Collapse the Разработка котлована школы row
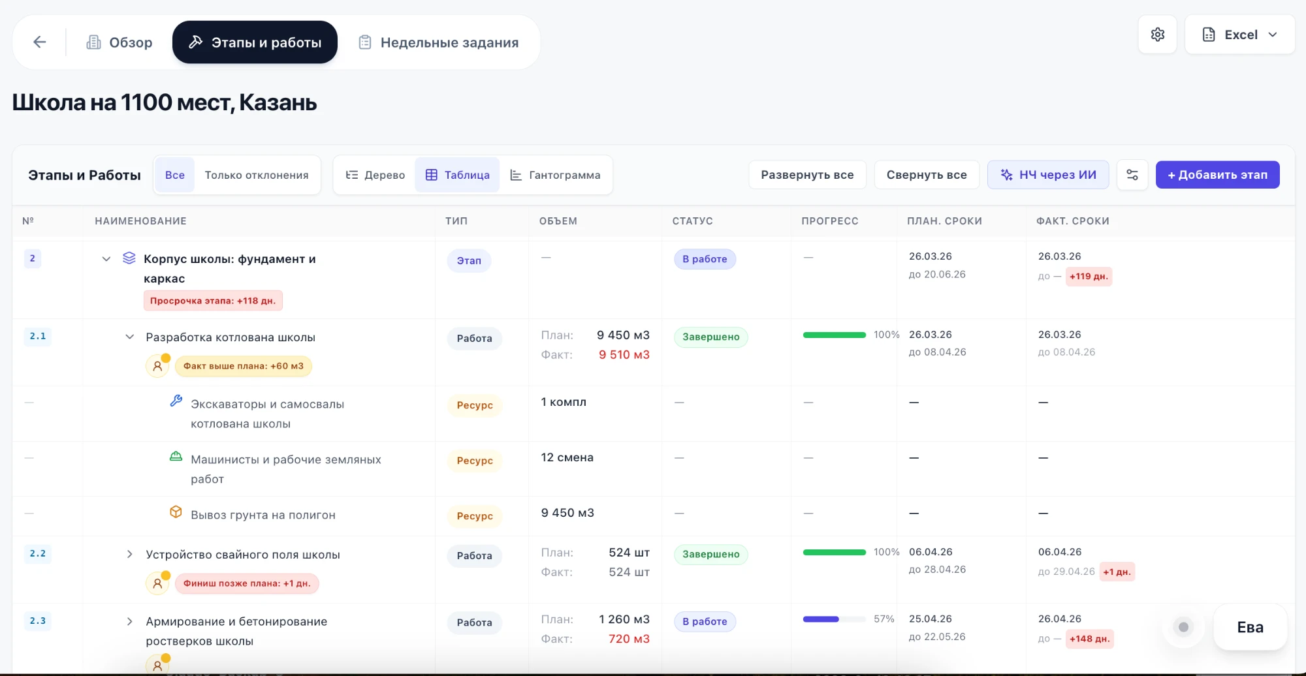Viewport: 1306px width, 676px height. (x=130, y=337)
